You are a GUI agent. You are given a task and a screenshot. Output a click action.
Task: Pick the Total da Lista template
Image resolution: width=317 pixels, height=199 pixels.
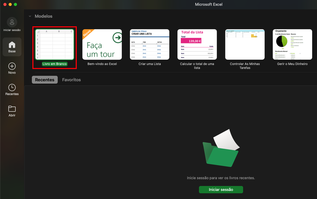click(197, 44)
